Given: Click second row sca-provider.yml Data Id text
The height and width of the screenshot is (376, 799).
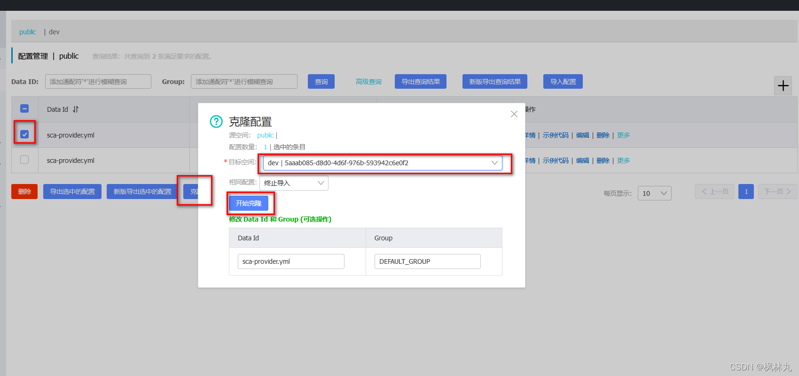Looking at the screenshot, I should pyautogui.click(x=70, y=161).
